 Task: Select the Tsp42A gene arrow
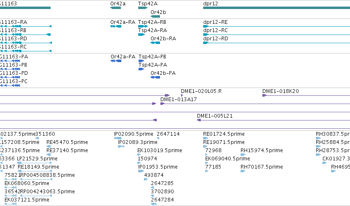pos(143,8)
